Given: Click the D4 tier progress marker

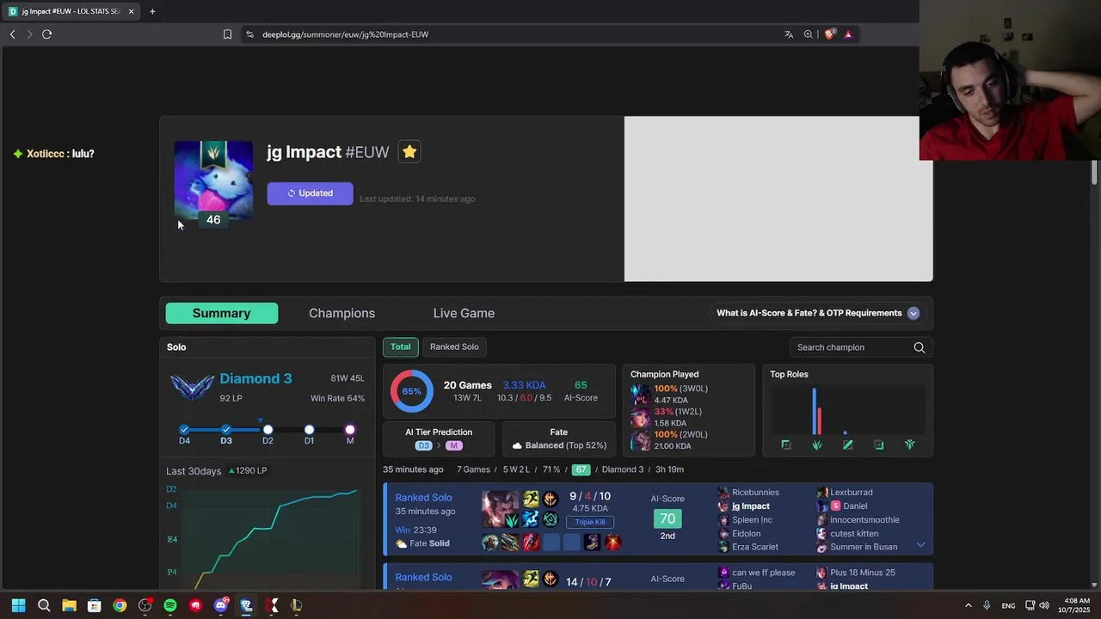Looking at the screenshot, I should [x=184, y=429].
